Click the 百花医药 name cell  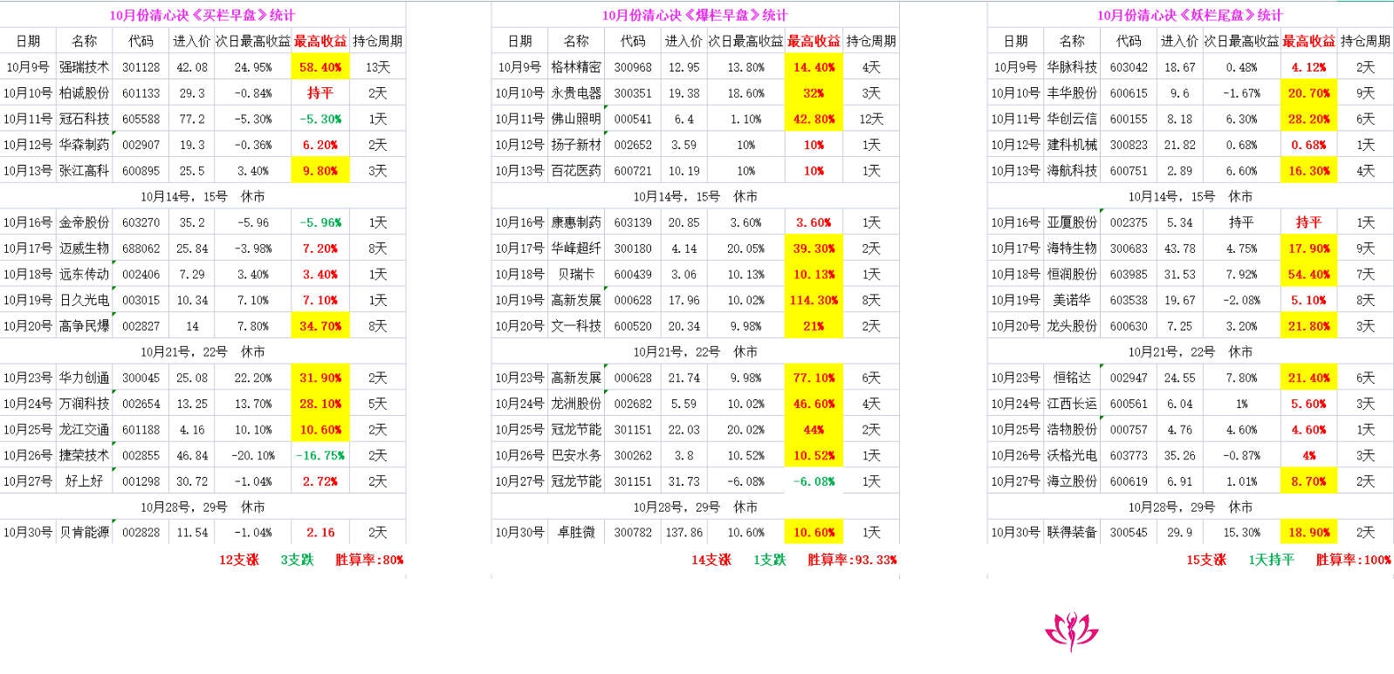point(576,171)
